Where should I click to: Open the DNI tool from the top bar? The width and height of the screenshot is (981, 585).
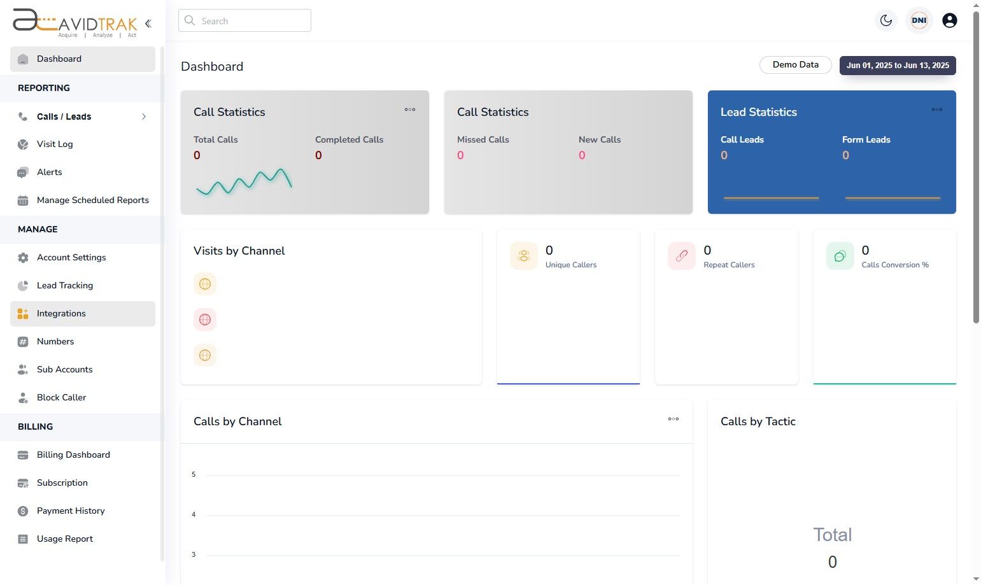(919, 20)
